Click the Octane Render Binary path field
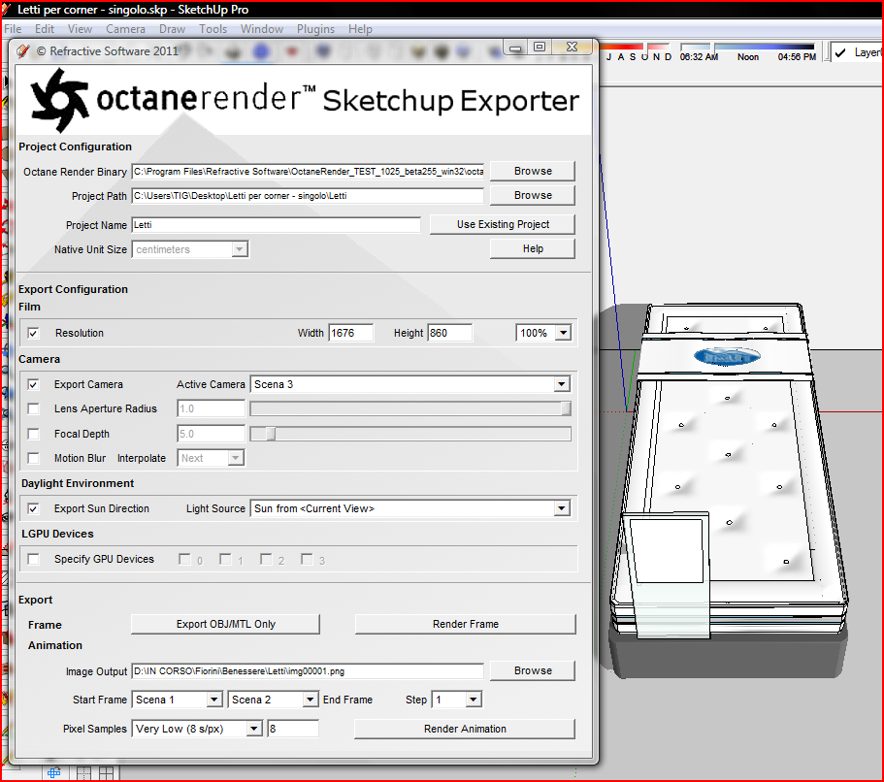 [x=308, y=172]
